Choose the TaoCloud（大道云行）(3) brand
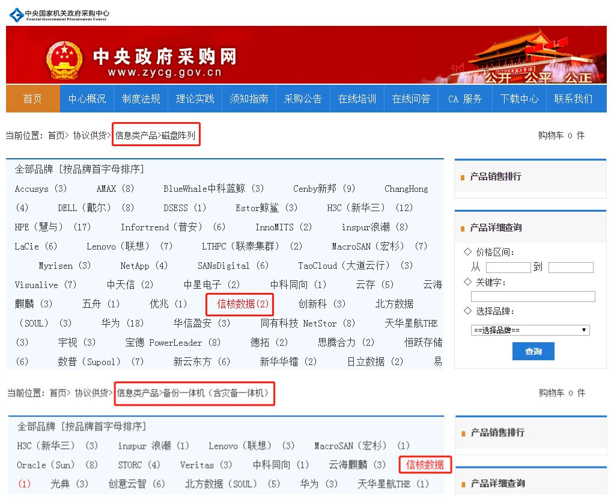The height and width of the screenshot is (501, 614). click(356, 266)
